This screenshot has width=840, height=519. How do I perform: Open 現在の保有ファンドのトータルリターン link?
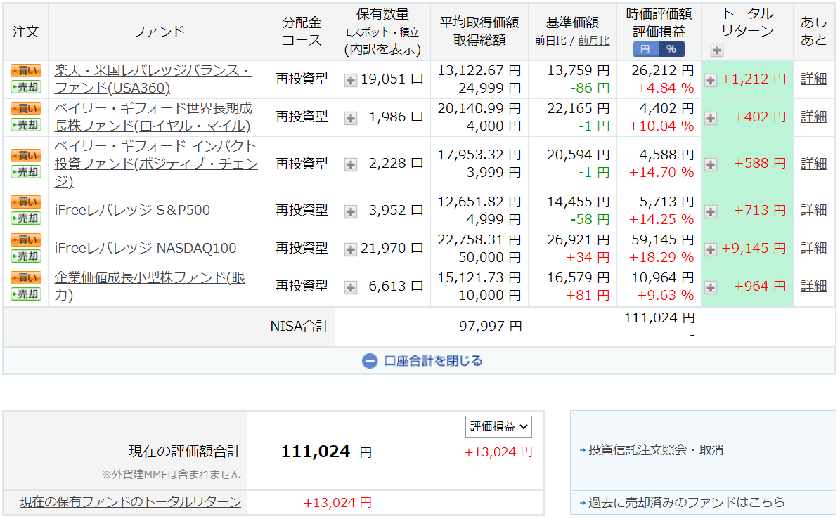130,502
